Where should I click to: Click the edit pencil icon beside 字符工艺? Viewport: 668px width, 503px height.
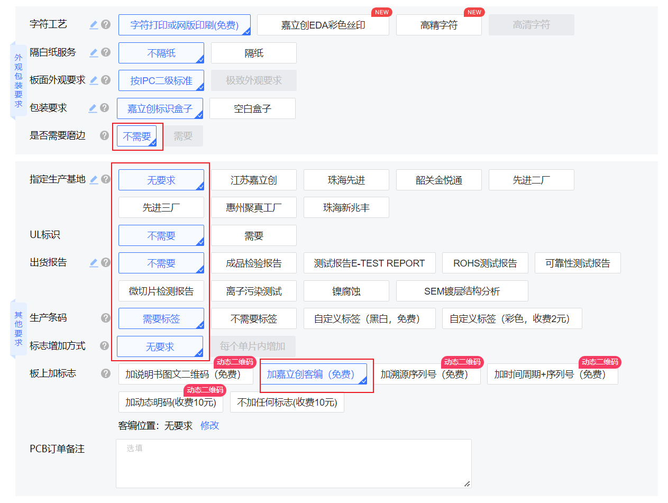pos(94,24)
